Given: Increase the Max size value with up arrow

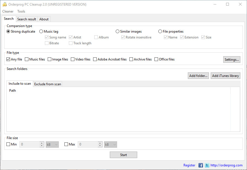Looking at the screenshot, I should (100, 143).
